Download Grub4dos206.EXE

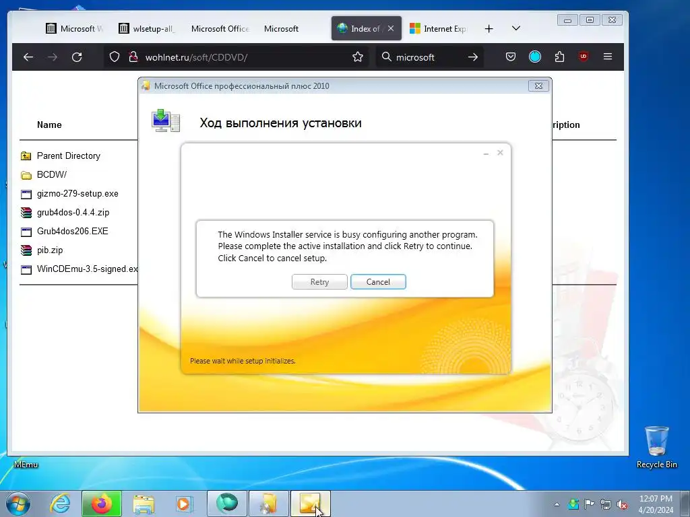click(x=73, y=232)
